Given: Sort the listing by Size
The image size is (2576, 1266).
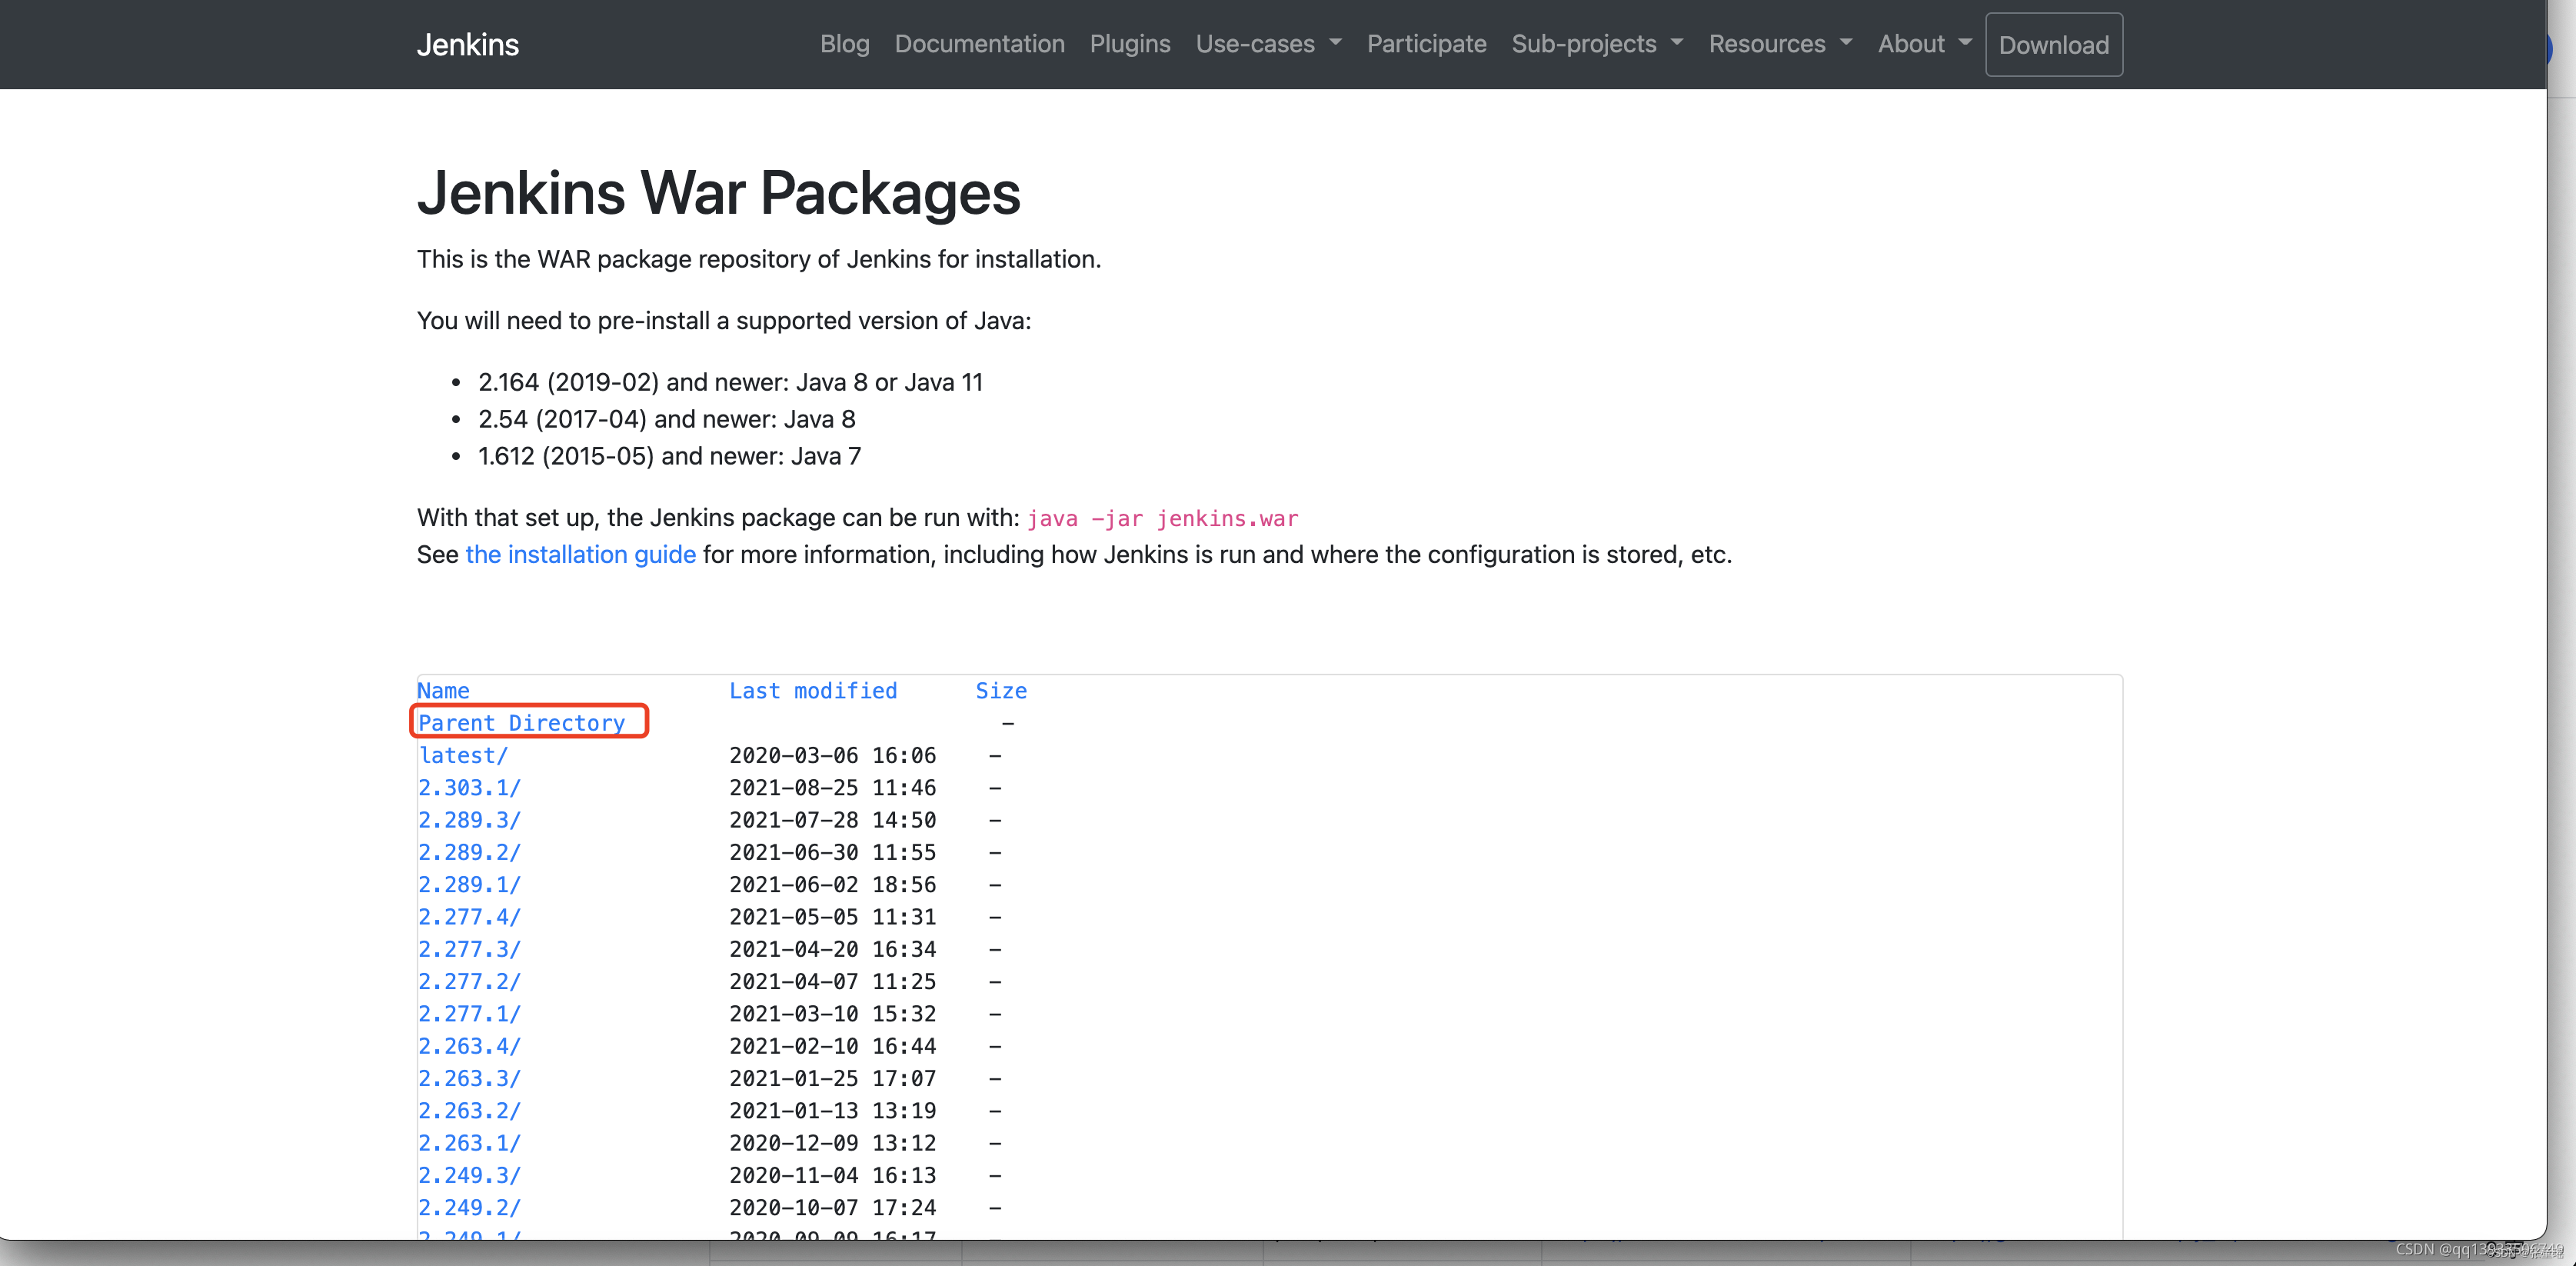Looking at the screenshot, I should click(x=1001, y=691).
